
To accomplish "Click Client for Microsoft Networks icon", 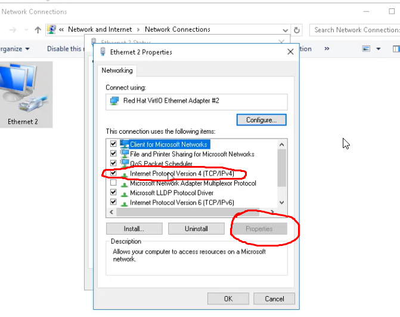I will (x=124, y=144).
